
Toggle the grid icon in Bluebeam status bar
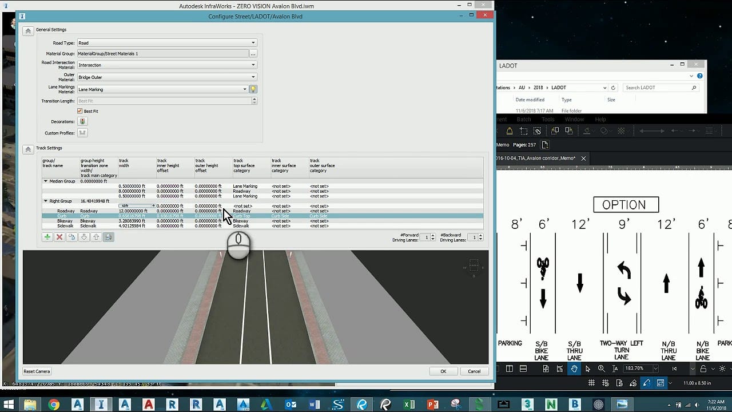click(592, 383)
